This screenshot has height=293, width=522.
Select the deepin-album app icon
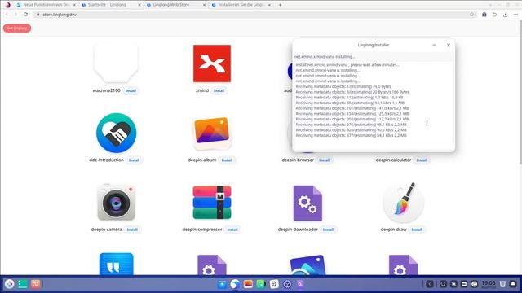point(212,133)
